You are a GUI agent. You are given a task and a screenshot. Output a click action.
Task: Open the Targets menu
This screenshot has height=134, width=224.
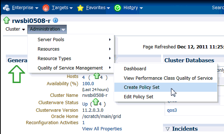[x=62, y=8]
